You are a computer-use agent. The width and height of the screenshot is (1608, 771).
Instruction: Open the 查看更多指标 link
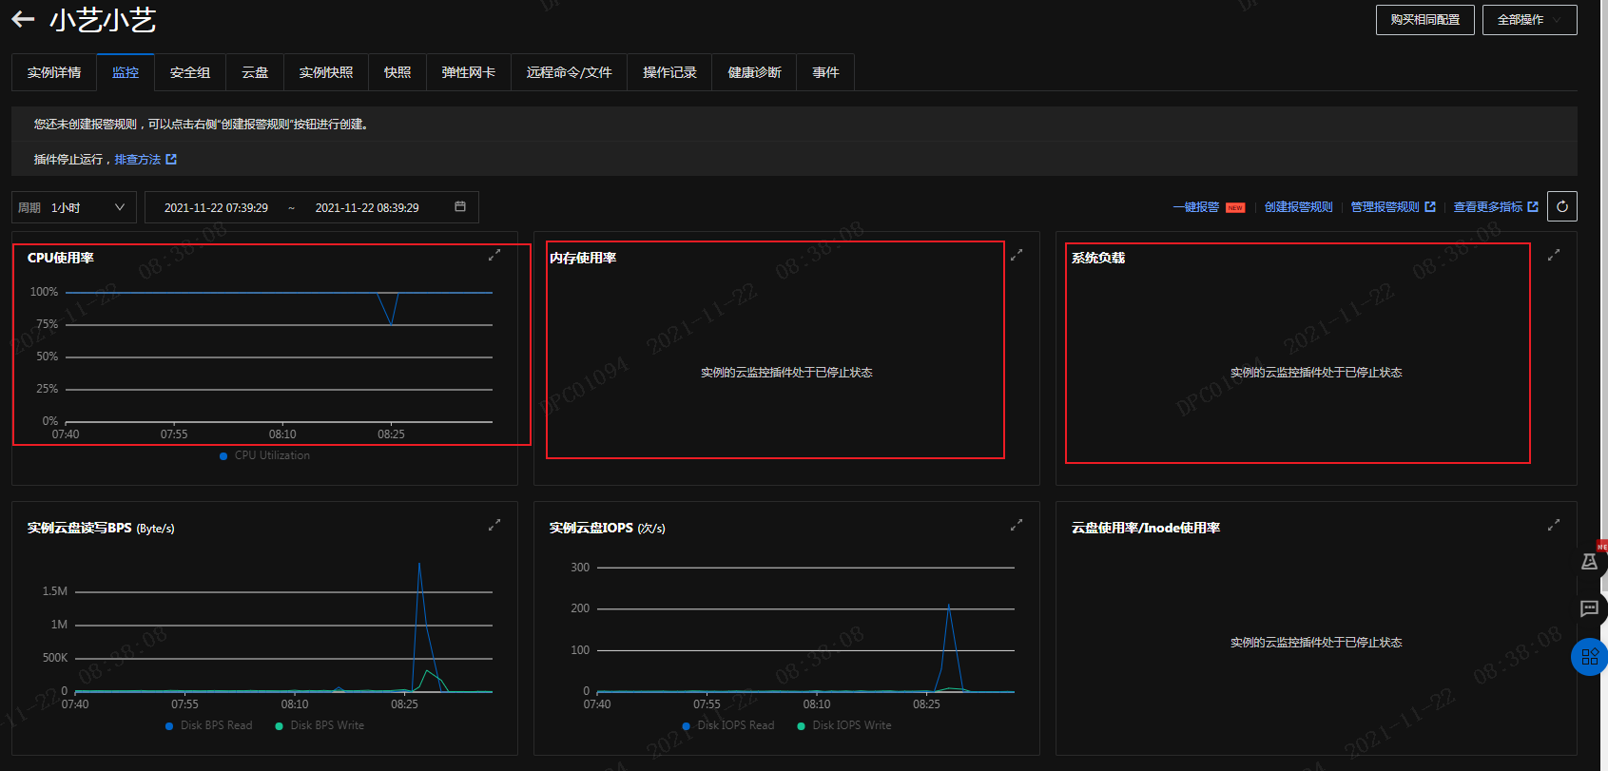pyautogui.click(x=1487, y=207)
